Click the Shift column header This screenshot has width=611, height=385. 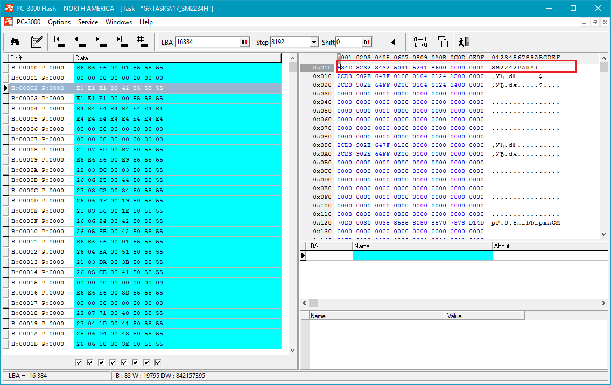41,58
